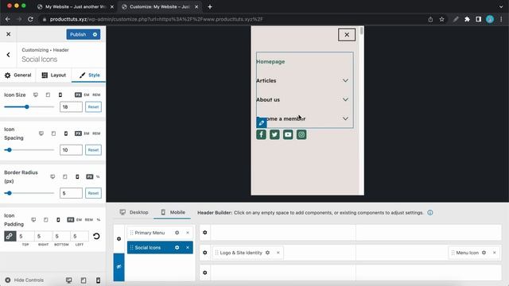Viewport: 509px width, 286px height.
Task: Go back from Social Icons section
Action: pyautogui.click(x=9, y=55)
